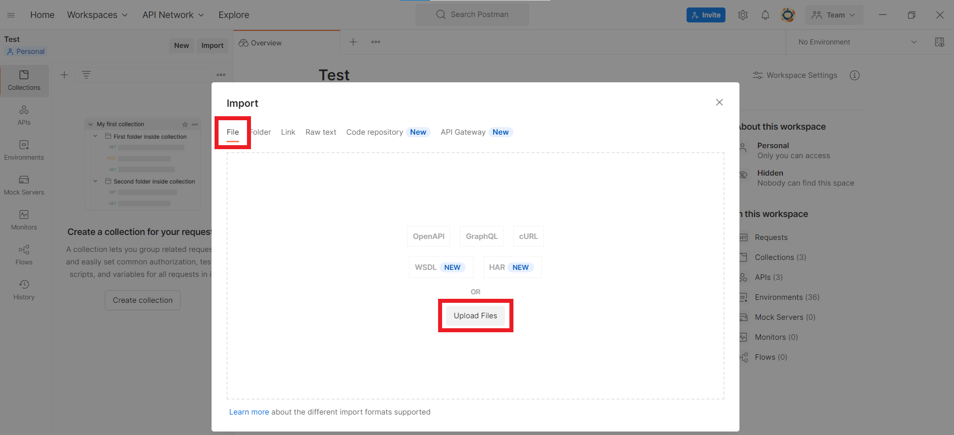Collapse Second folder inside collection
Screen dimensions: 954x435
95,181
